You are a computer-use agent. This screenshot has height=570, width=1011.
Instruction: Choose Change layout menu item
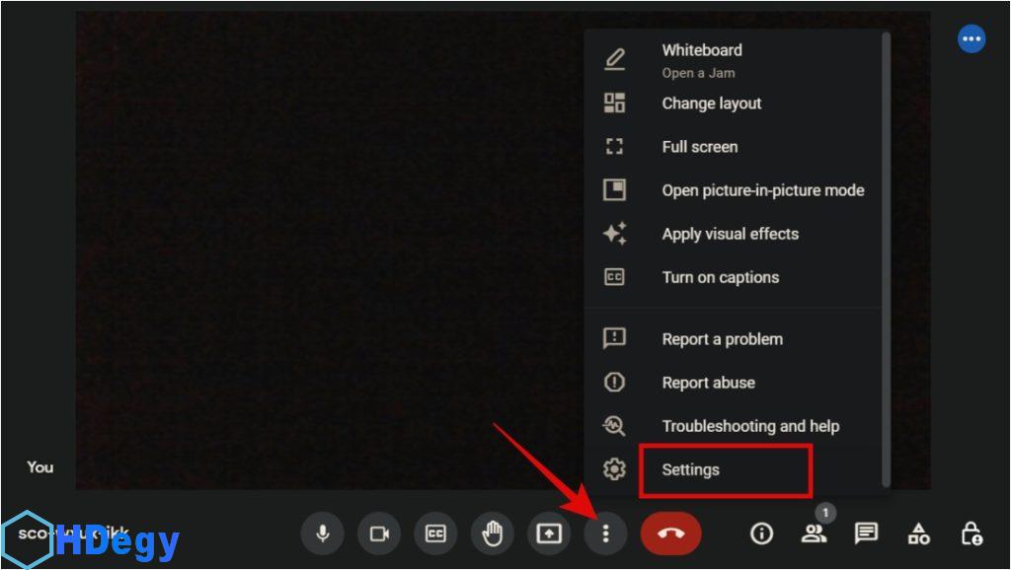[711, 104]
